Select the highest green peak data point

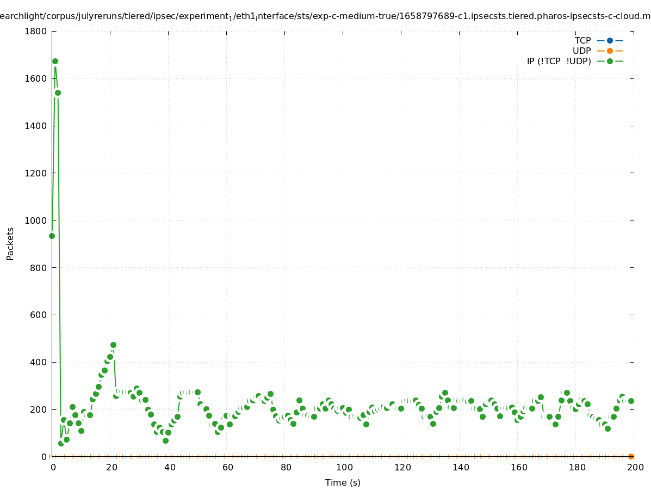point(55,62)
